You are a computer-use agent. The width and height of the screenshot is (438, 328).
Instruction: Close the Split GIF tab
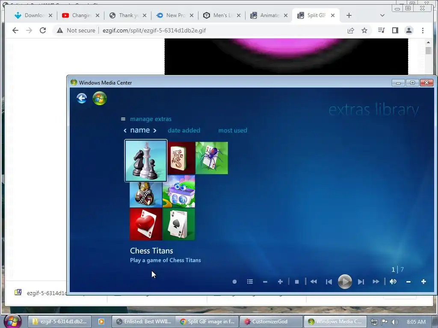[333, 15]
